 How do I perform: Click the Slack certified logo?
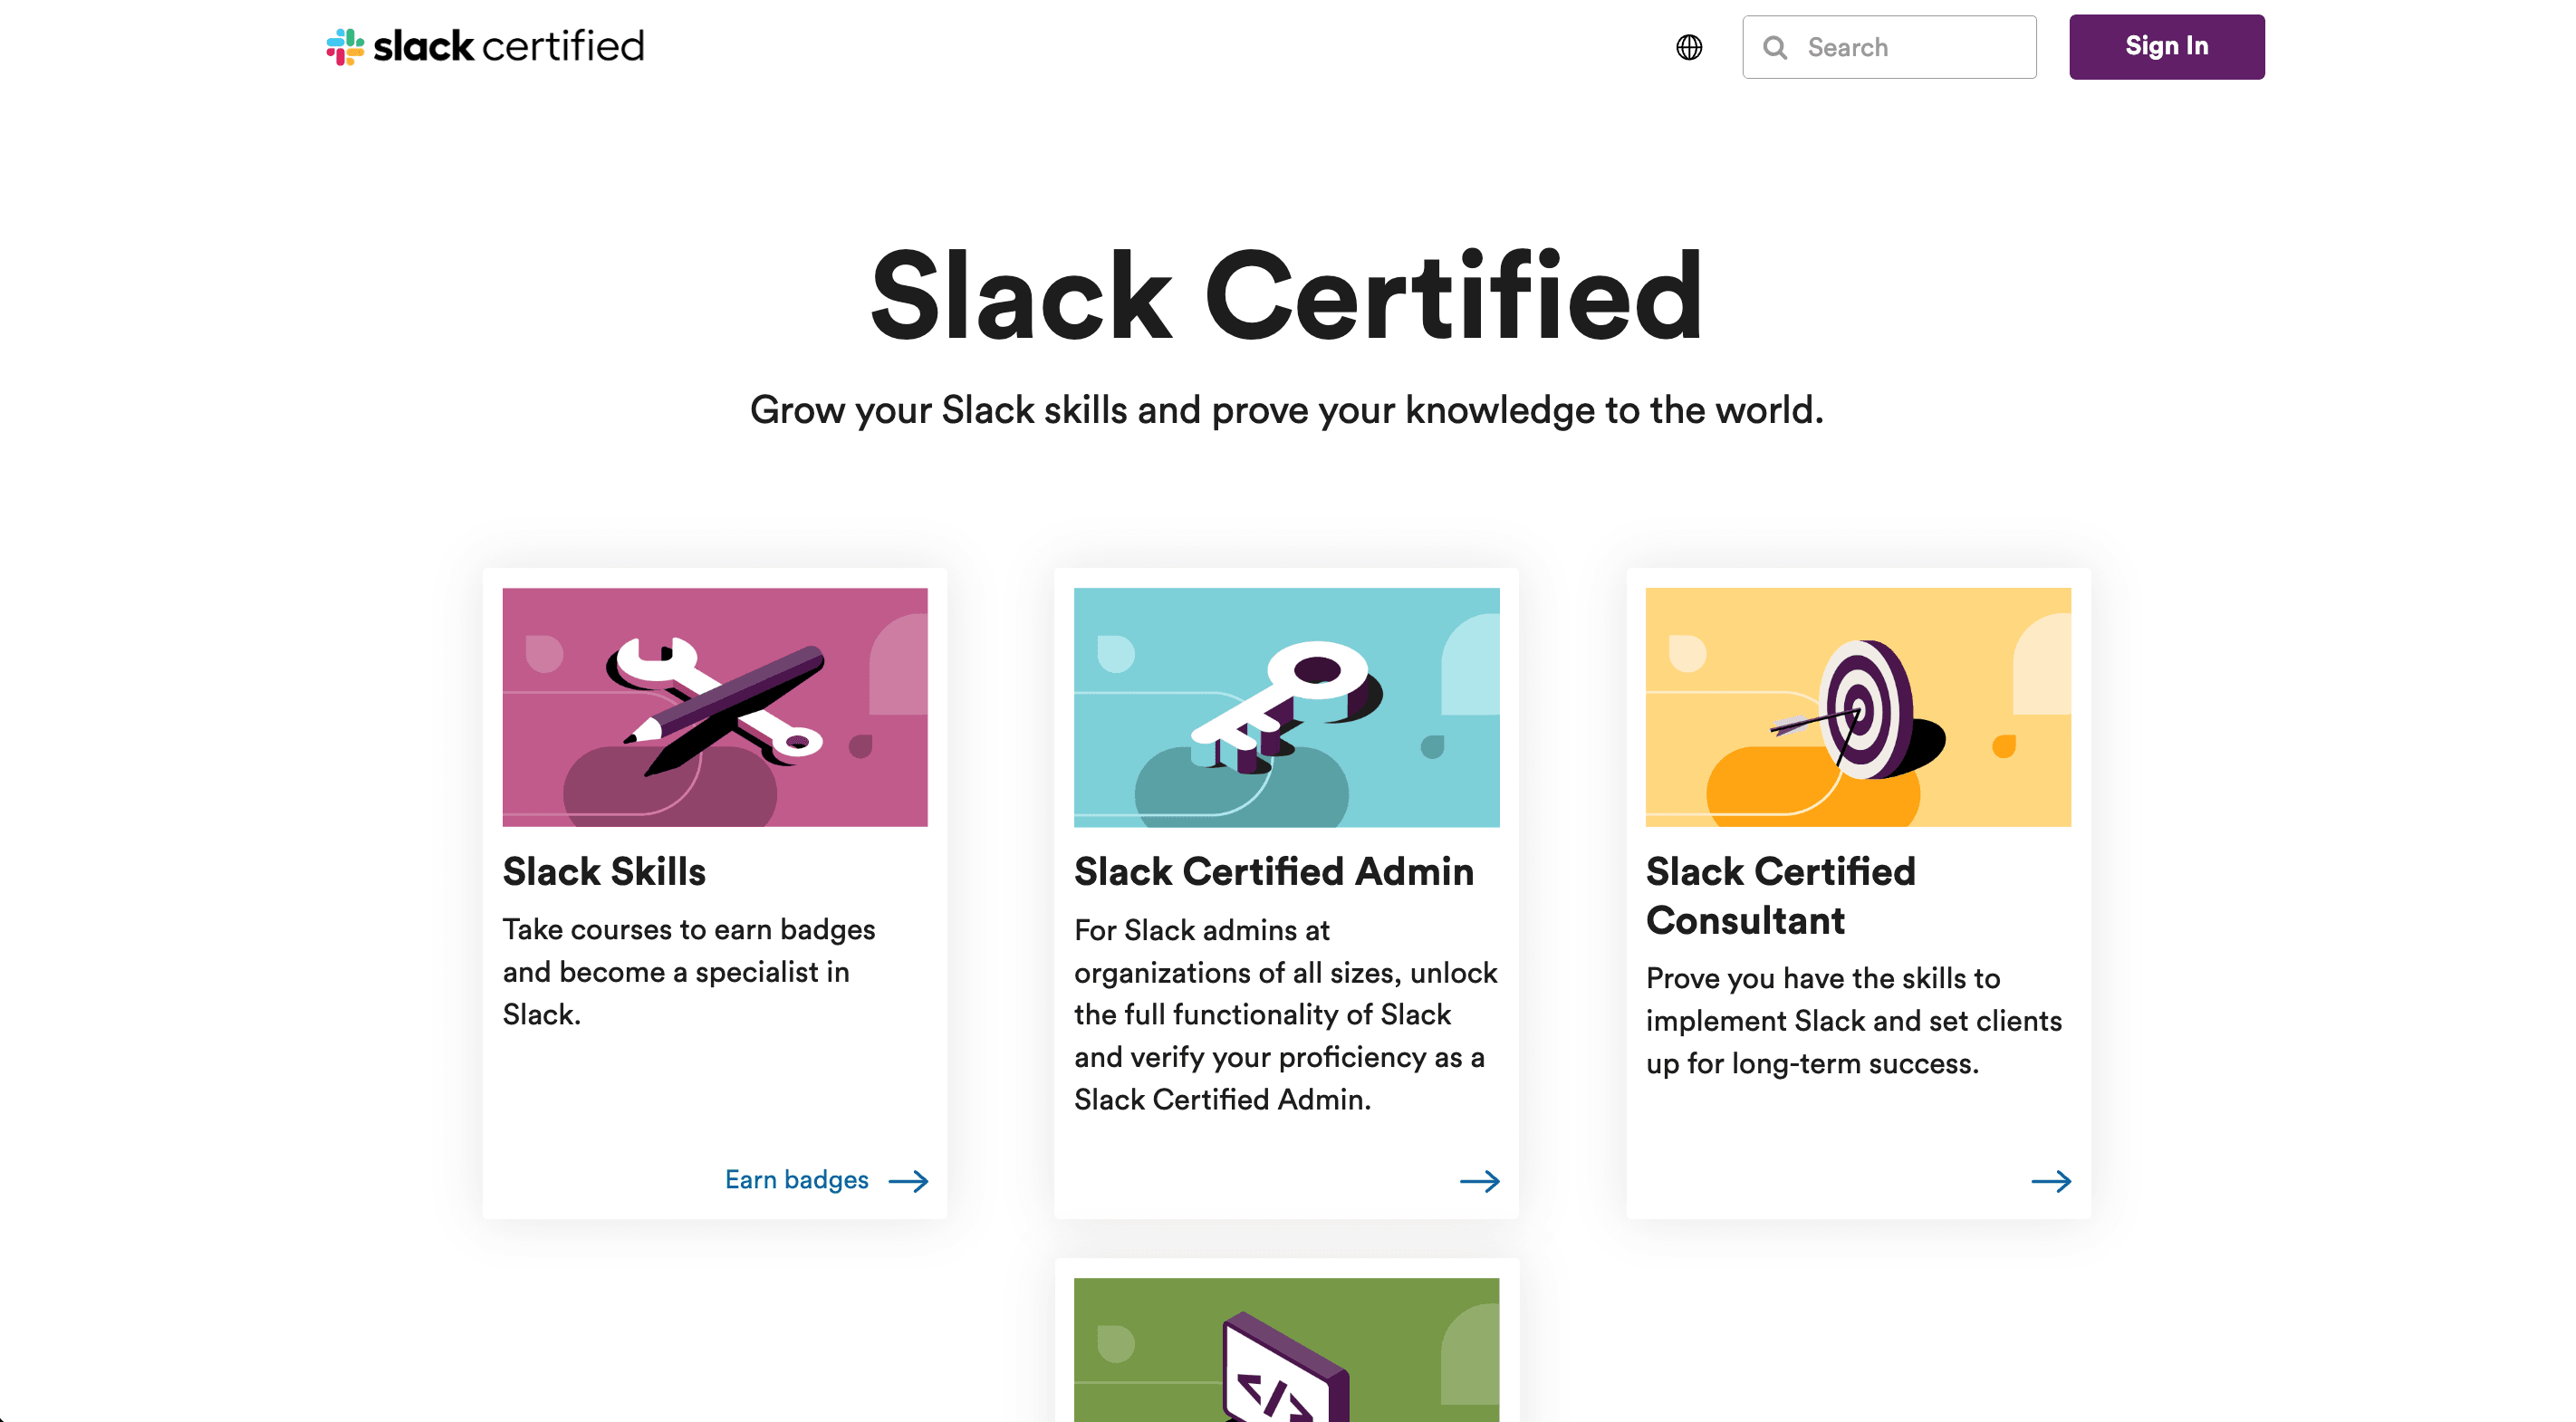point(485,46)
